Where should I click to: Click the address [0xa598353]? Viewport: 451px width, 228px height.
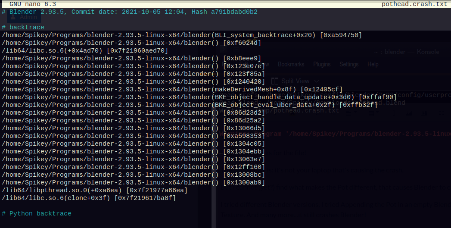coord(244,136)
